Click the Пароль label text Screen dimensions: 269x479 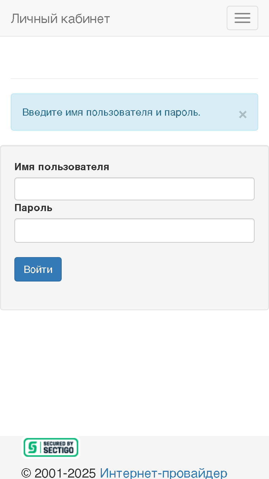(x=33, y=208)
